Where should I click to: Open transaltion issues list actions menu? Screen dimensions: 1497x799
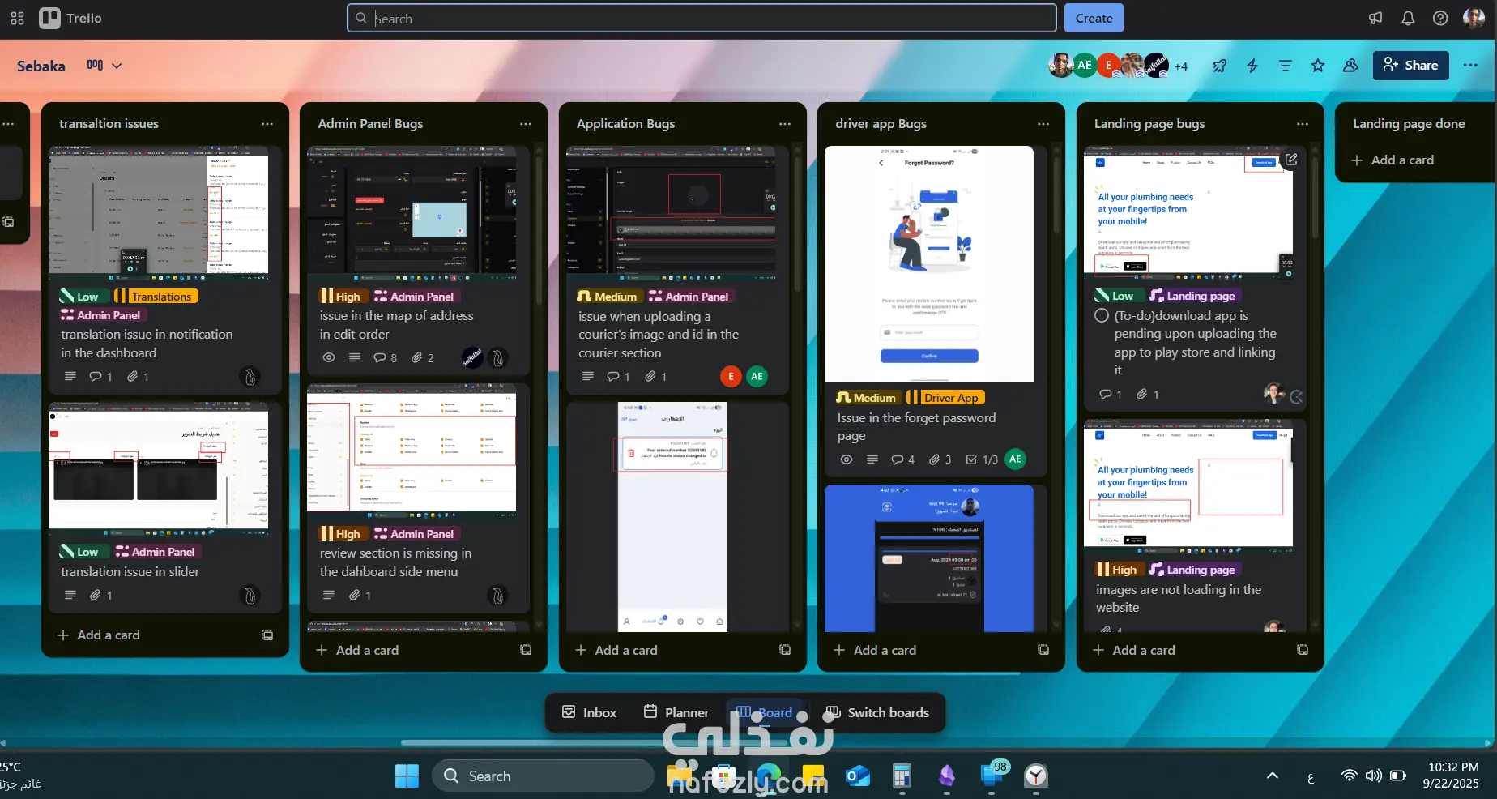[267, 124]
